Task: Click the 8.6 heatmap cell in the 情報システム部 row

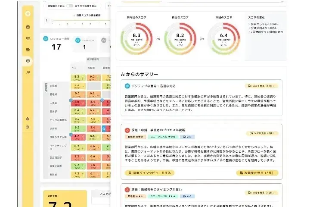Action: pyautogui.click(x=94, y=137)
